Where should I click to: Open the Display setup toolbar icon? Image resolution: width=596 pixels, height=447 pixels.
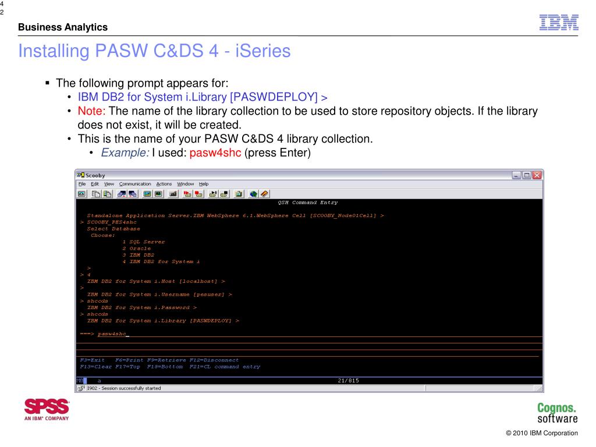(147, 194)
